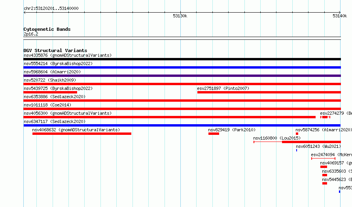
Task: Open nsv4068632 gnomADStructuralVariants label
Action: [76, 130]
